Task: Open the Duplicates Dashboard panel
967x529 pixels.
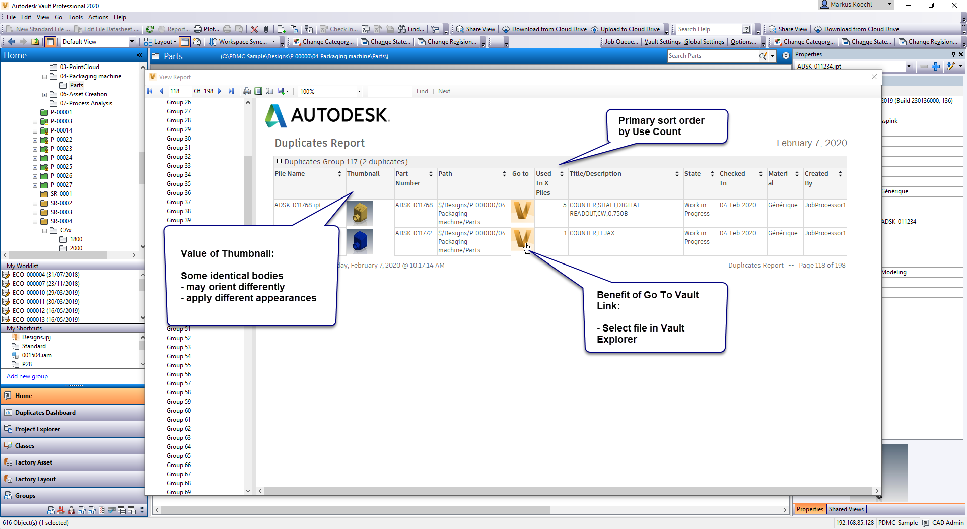Action: [45, 413]
